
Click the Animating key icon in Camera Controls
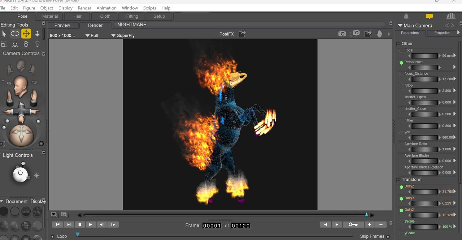pos(6,81)
